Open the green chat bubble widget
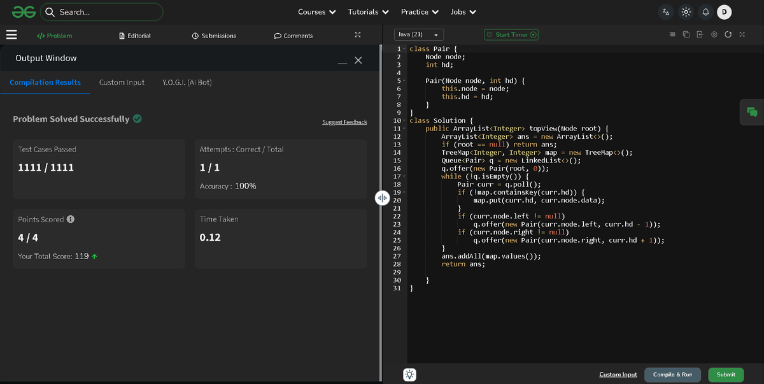The width and height of the screenshot is (764, 384). 752,112
